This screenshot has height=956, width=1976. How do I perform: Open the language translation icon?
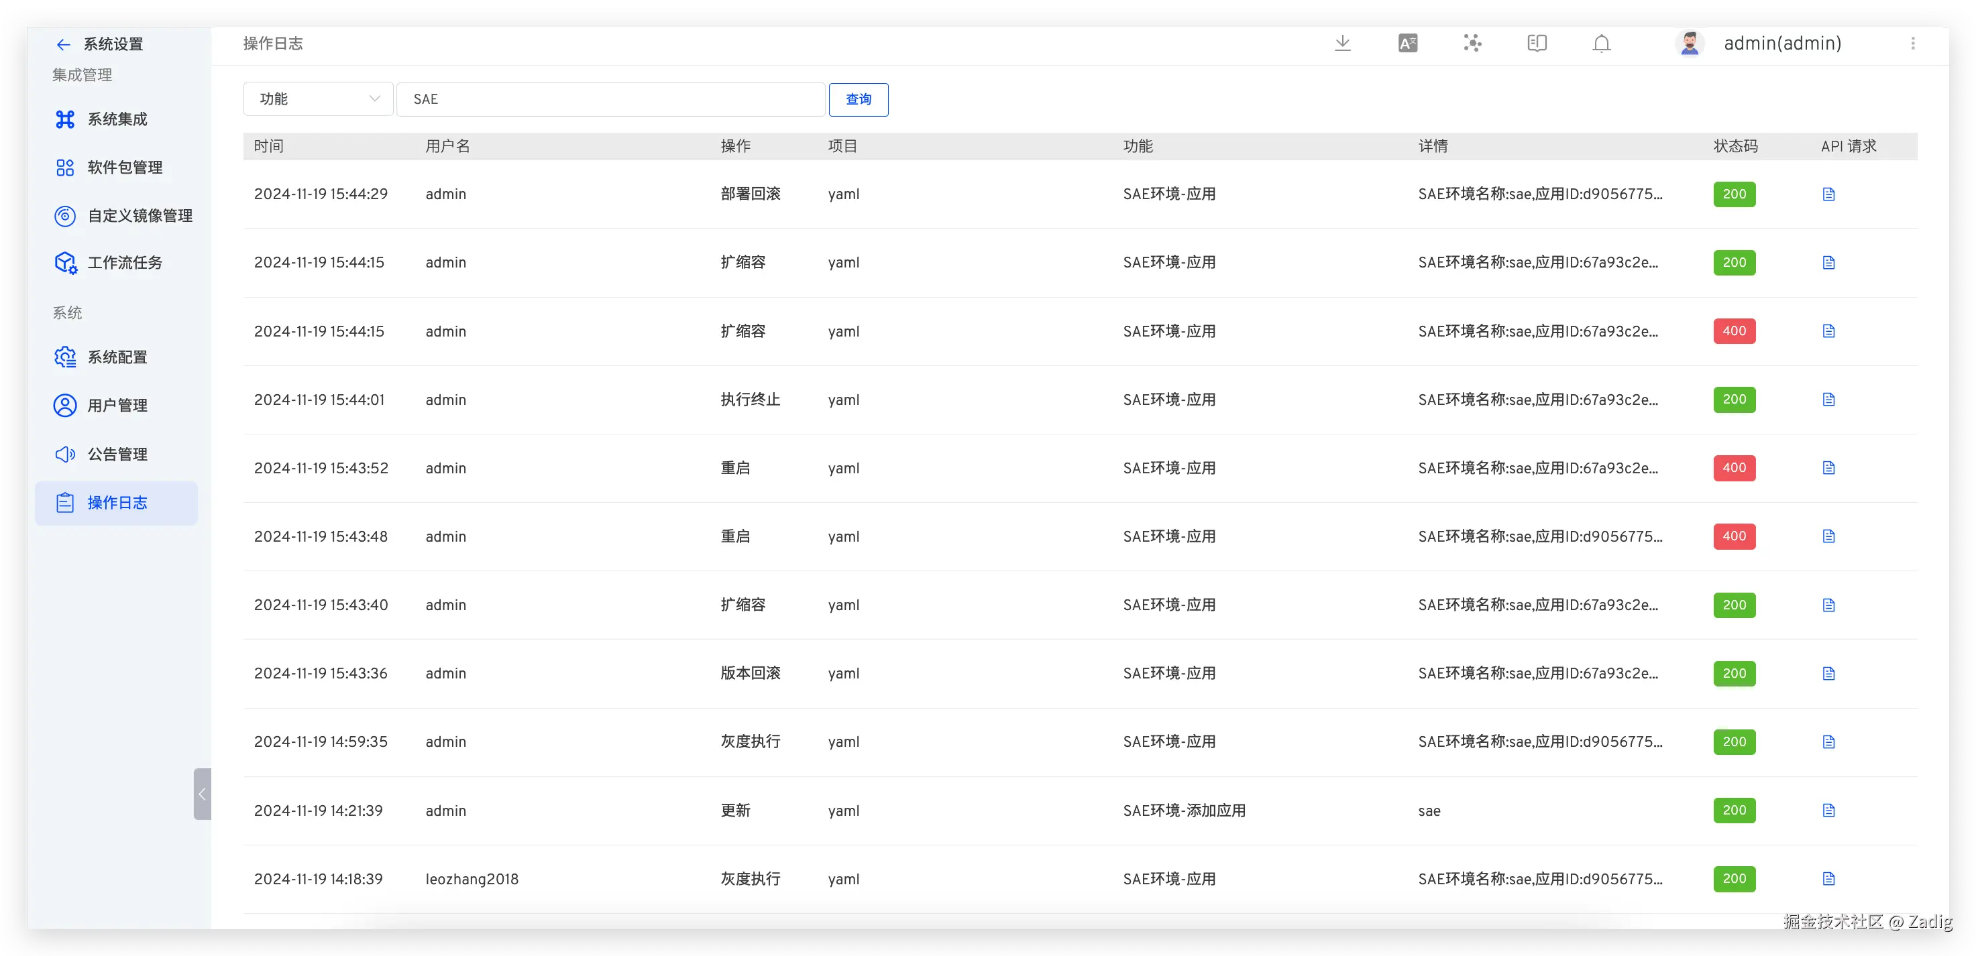[1408, 44]
